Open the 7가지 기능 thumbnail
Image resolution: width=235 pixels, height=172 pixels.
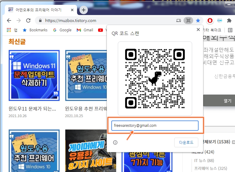147,162
